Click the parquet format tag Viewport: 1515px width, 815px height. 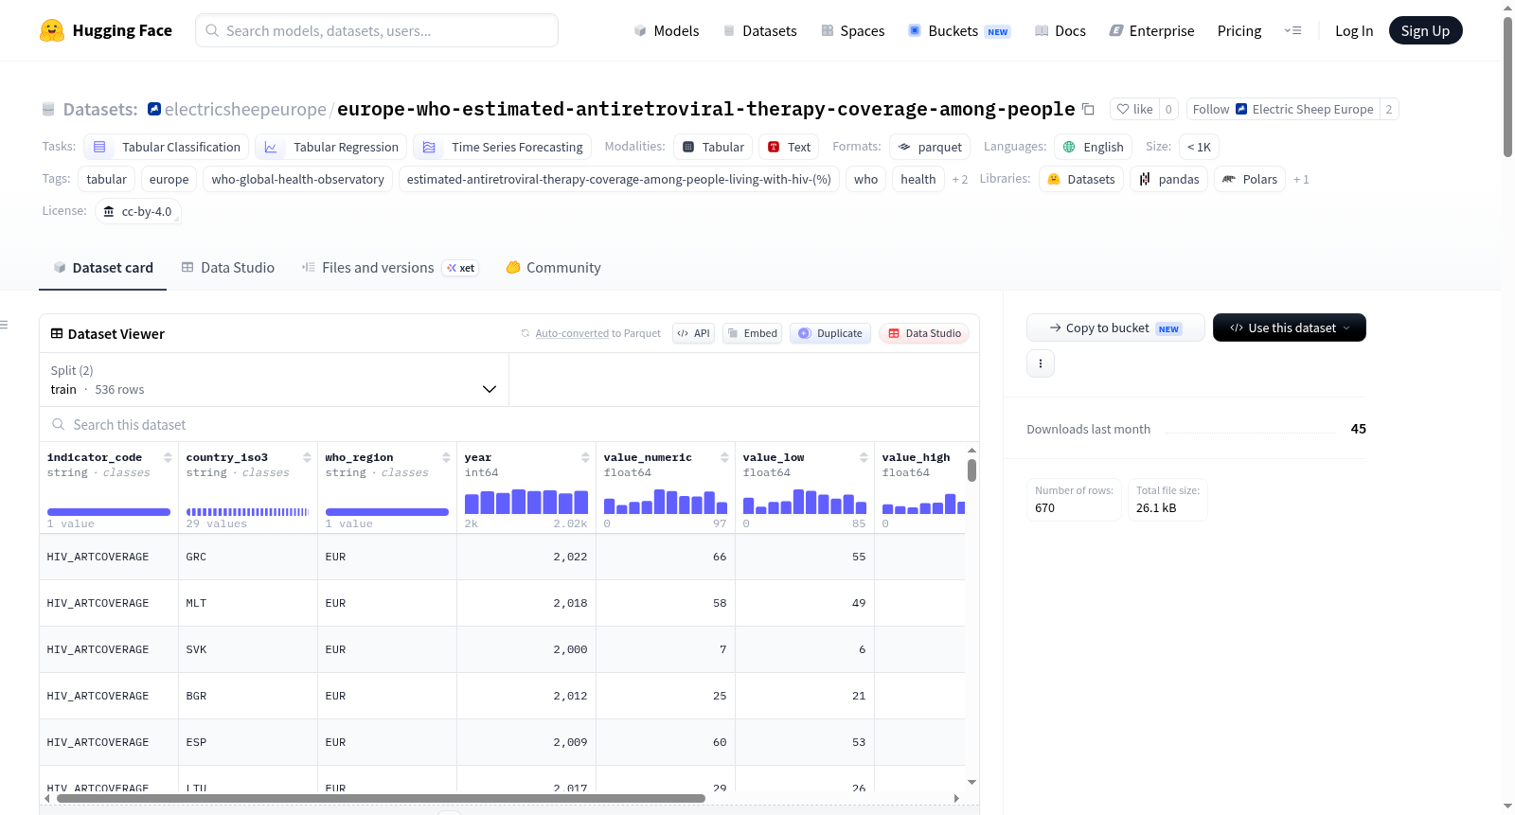[930, 147]
